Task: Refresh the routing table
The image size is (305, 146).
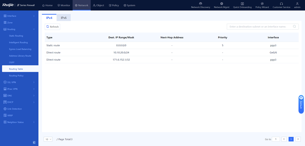Action: click(x=53, y=27)
